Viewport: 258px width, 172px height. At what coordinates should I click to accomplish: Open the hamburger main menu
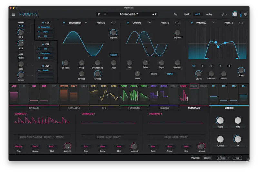point(13,14)
